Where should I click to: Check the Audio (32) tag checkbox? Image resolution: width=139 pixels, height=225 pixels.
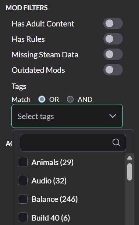pos(23,181)
